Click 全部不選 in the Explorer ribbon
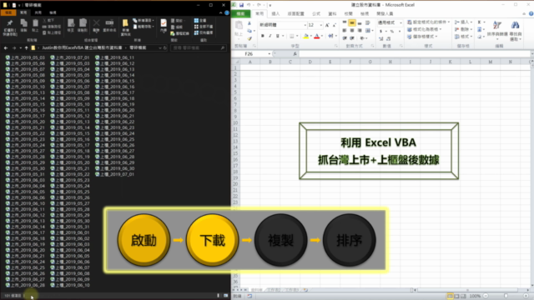The width and height of the screenshot is (534, 300). pos(204,27)
